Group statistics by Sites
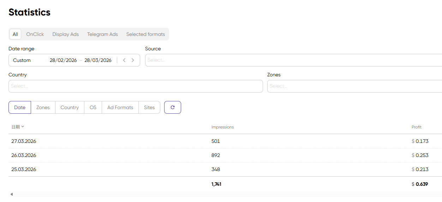The image size is (442, 202). pyautogui.click(x=149, y=107)
